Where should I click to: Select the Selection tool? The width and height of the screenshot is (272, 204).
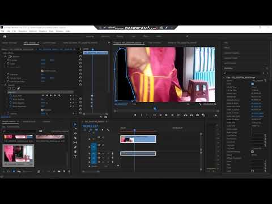click(75, 124)
